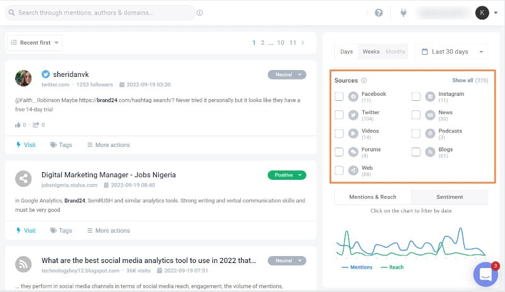Tick the Blogs source checkbox
Screen dimensions: 505x292
(416, 152)
